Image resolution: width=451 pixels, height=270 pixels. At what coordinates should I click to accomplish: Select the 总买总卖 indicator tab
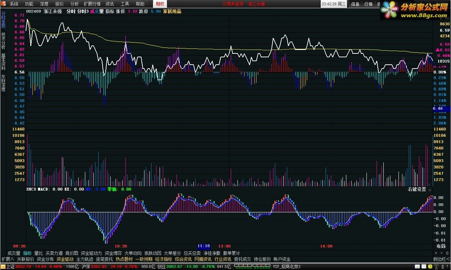(x=192, y=253)
